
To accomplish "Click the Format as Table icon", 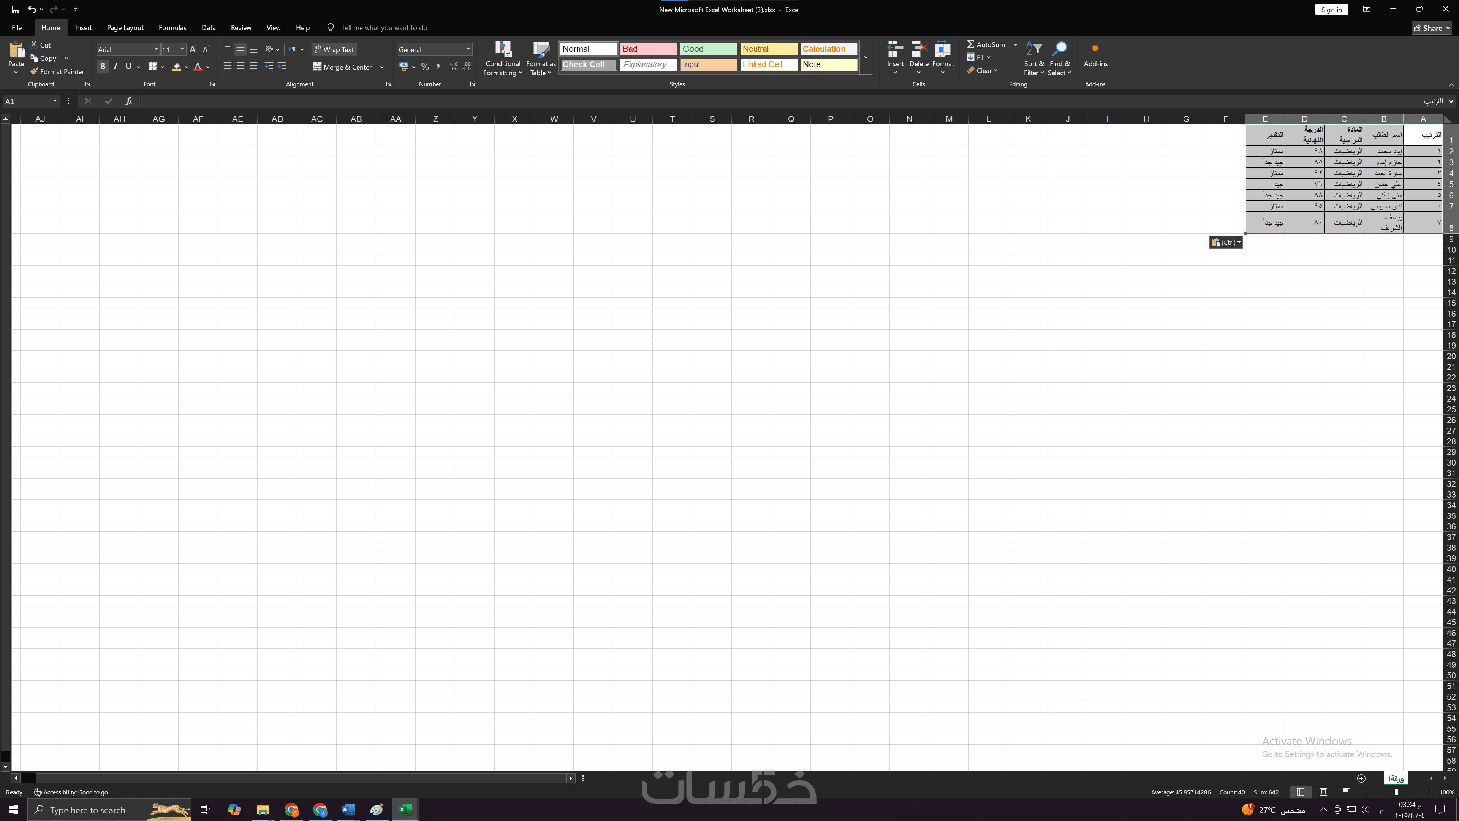I will (541, 50).
